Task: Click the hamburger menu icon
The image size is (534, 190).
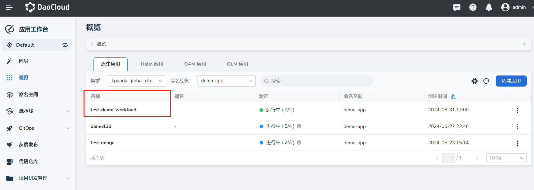Action: click(x=9, y=8)
